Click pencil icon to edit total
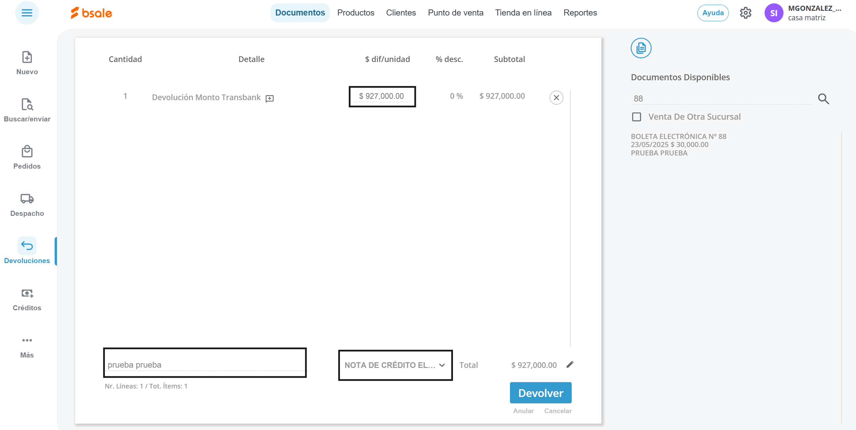Viewport: 856px width, 430px height. click(570, 365)
